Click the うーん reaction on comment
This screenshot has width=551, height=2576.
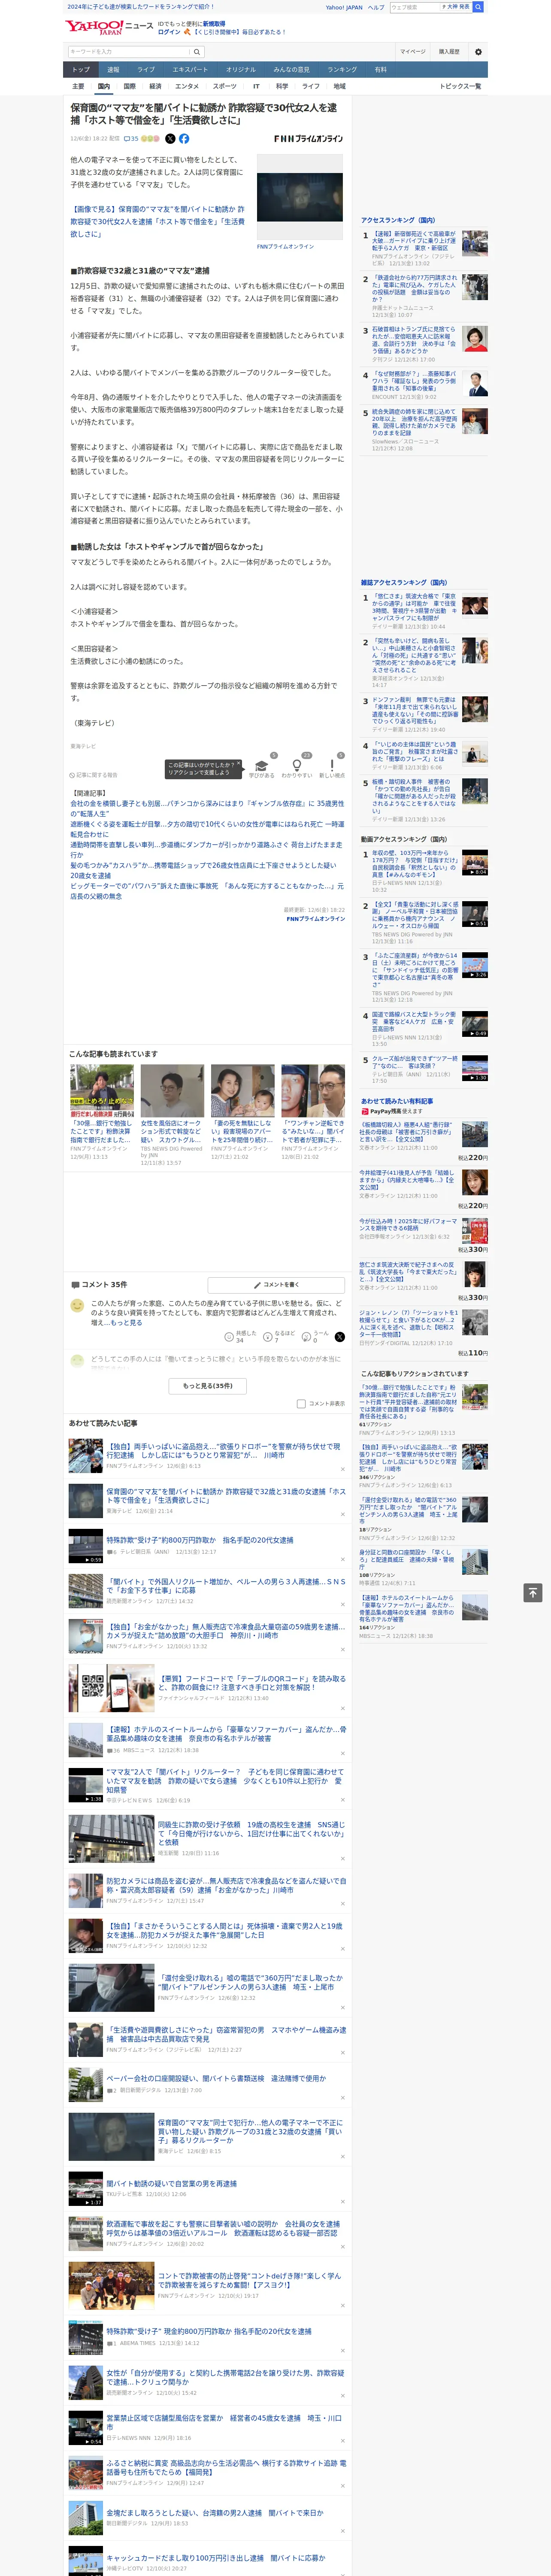316,1337
